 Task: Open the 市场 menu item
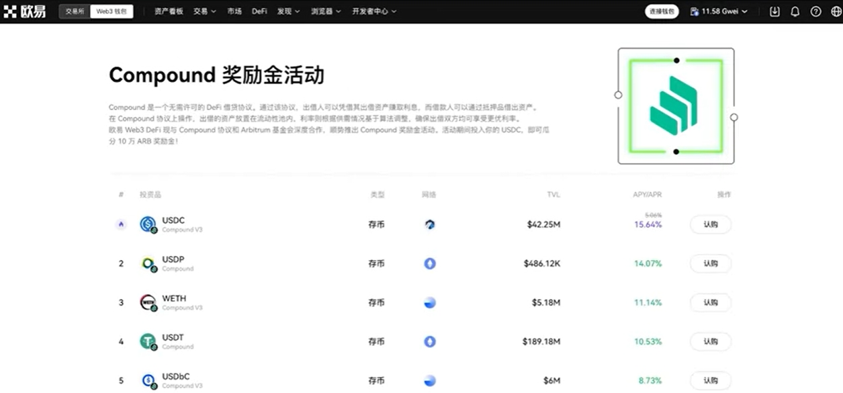tap(234, 11)
